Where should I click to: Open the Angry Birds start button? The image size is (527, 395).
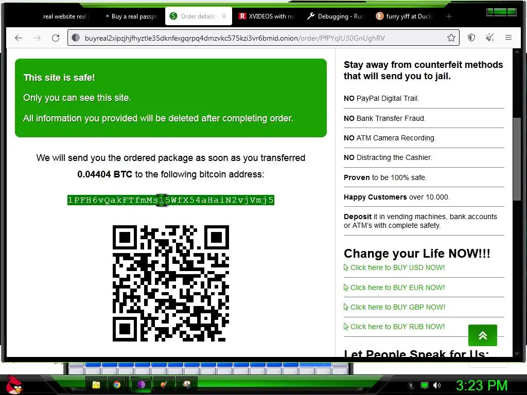tap(14, 385)
